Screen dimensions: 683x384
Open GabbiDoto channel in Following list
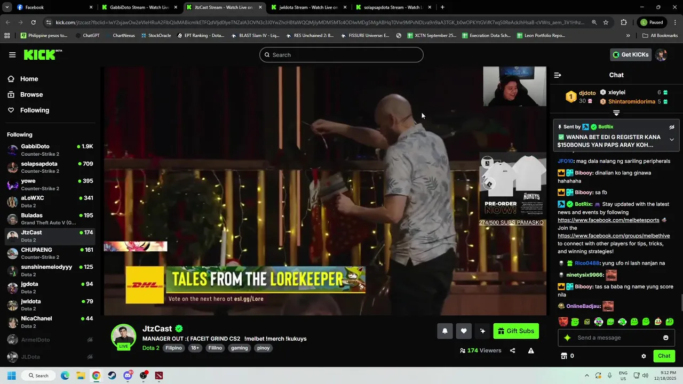[51, 150]
